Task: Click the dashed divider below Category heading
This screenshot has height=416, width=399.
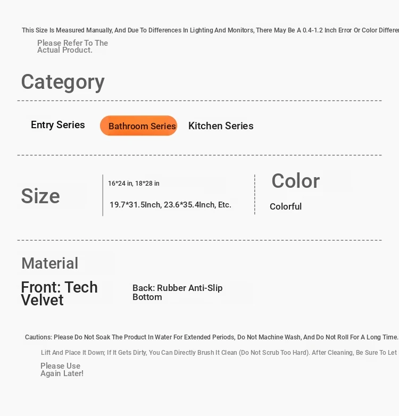Action: [199, 101]
